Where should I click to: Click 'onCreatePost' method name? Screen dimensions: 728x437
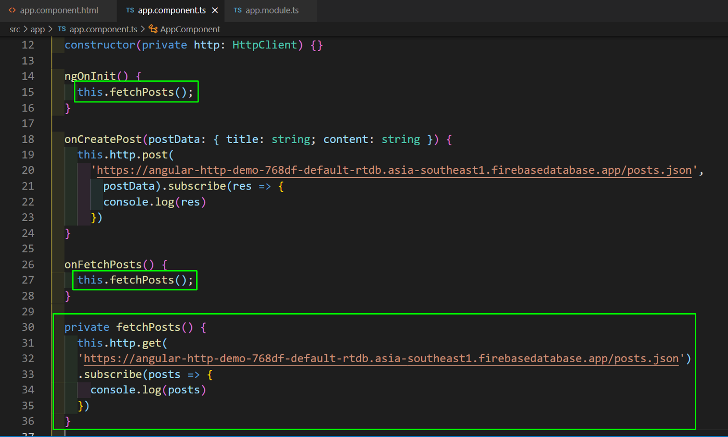click(103, 139)
